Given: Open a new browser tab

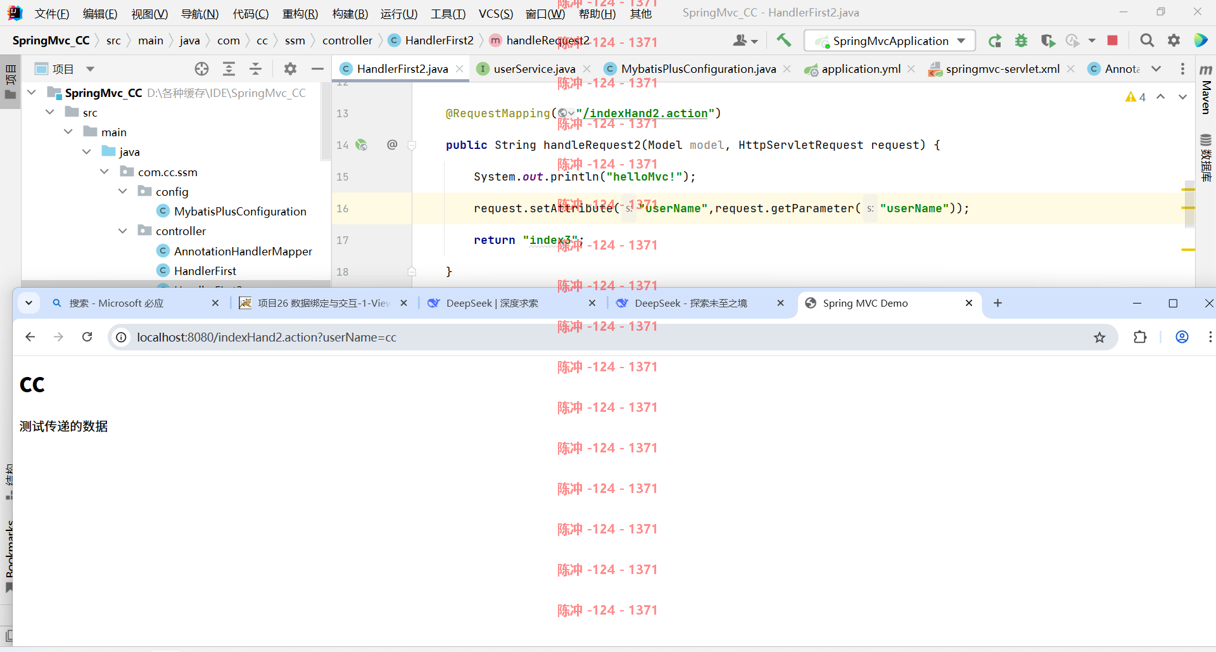Looking at the screenshot, I should 997,304.
